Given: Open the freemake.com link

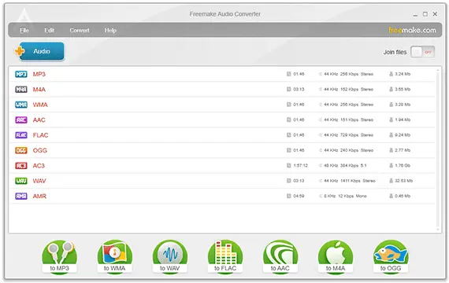Looking at the screenshot, I should pos(412,30).
